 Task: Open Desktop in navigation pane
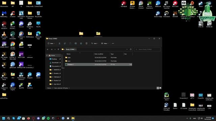[54, 59]
